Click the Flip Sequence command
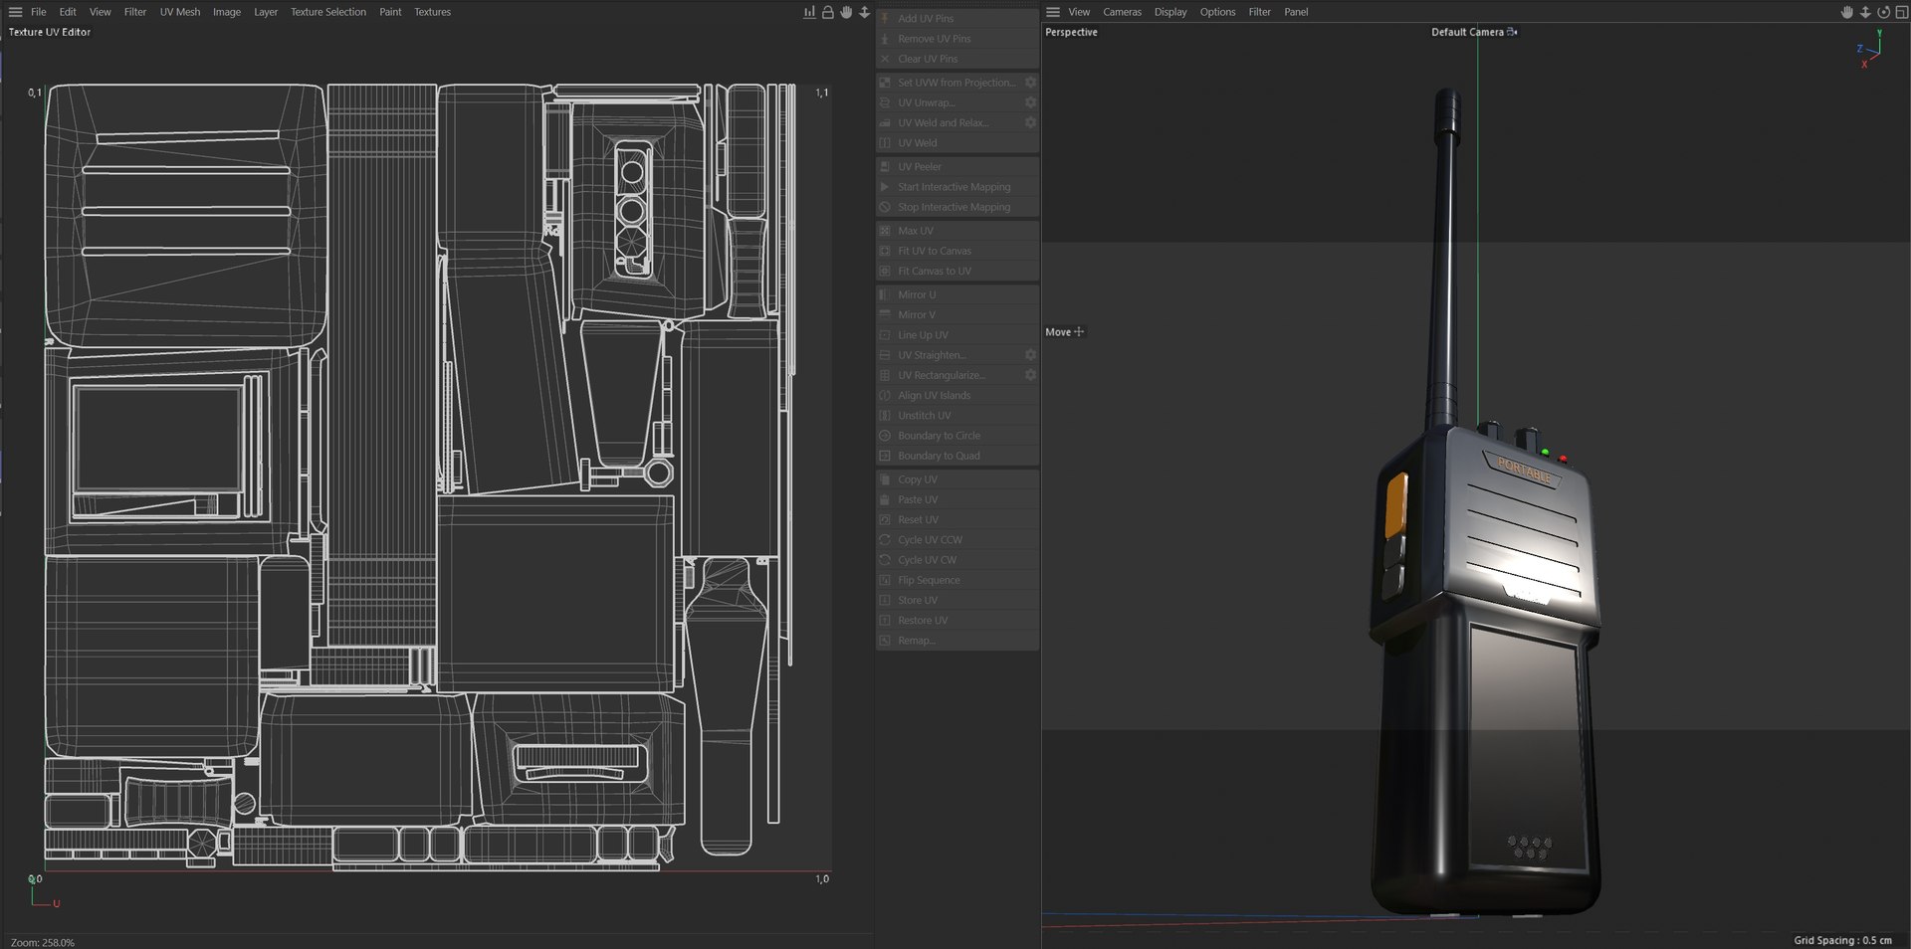The image size is (1911, 949). coord(957,581)
